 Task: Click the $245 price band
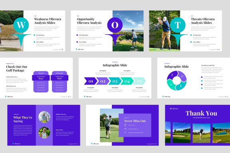pos(41,78)
